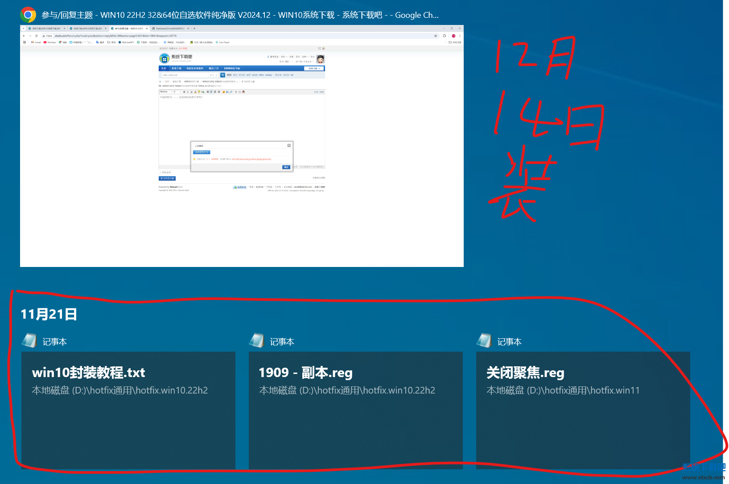
Task: Open the 激活工具 item in site navigation
Action: pos(214,68)
